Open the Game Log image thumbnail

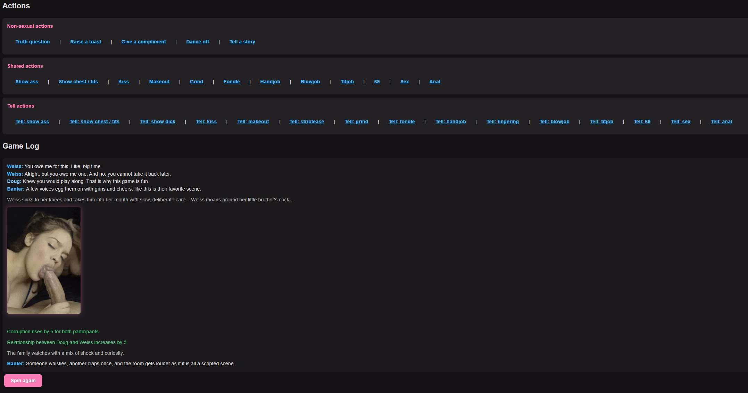(x=44, y=260)
